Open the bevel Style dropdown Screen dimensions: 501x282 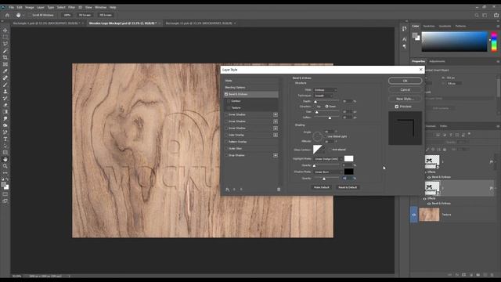325,90
